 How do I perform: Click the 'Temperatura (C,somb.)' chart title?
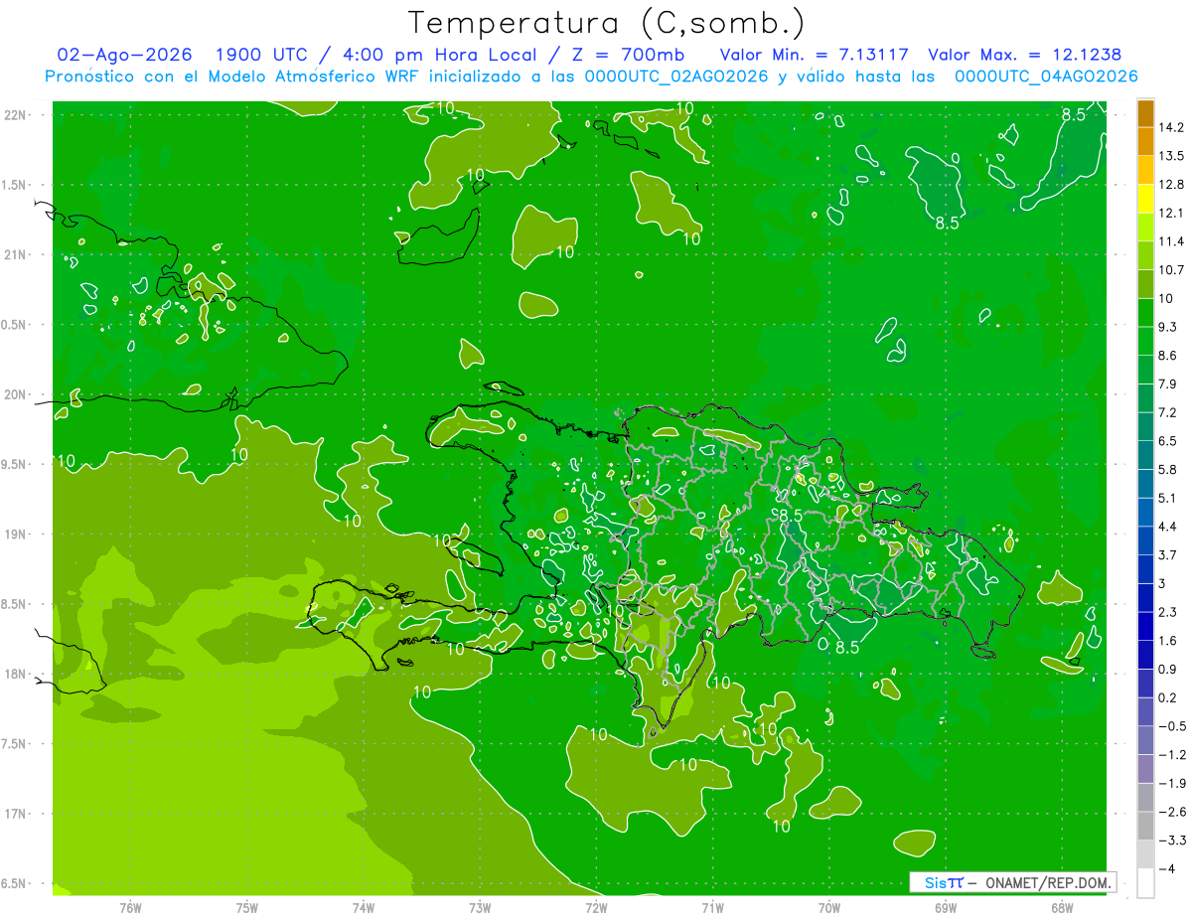pos(607,22)
